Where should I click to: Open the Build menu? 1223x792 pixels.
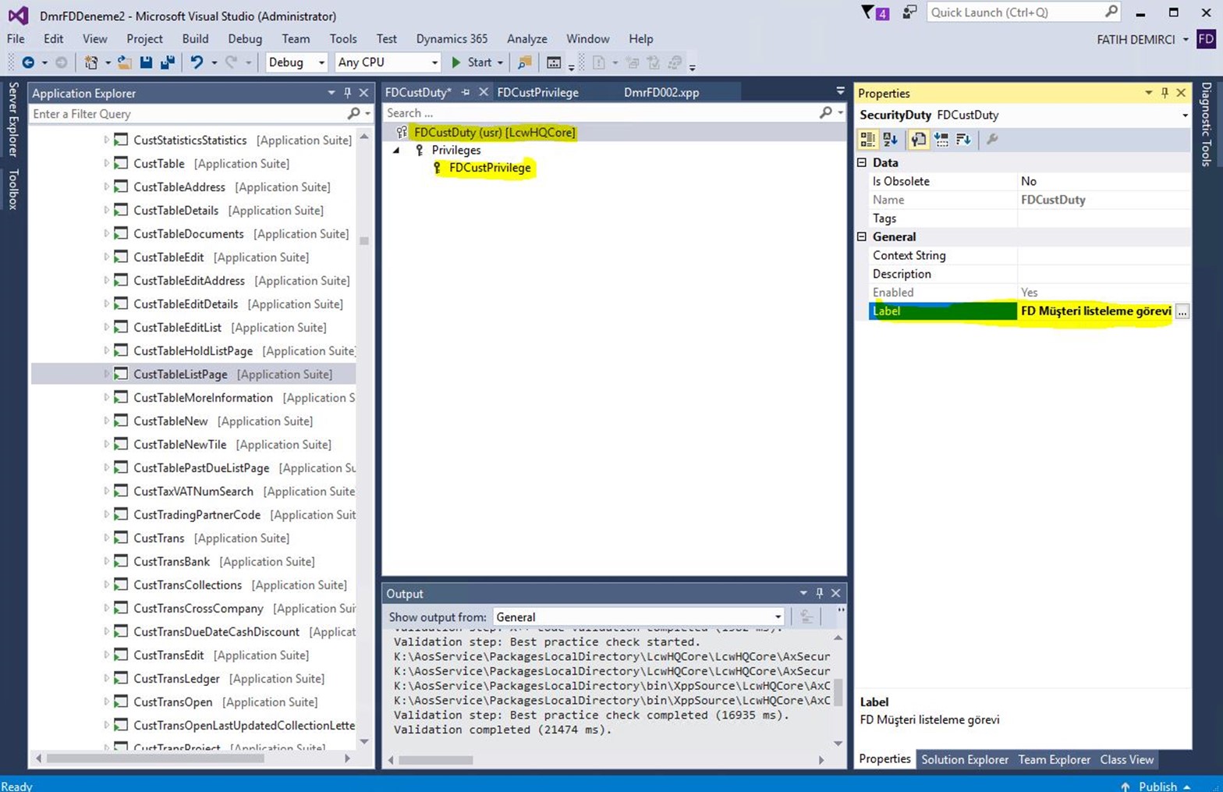(195, 39)
